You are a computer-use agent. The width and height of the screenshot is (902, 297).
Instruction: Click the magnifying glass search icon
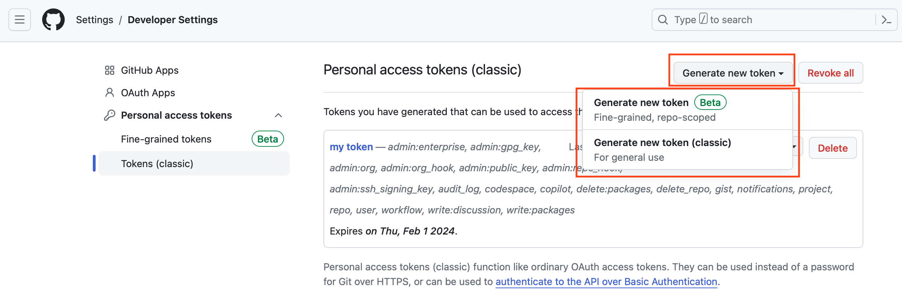(x=663, y=20)
